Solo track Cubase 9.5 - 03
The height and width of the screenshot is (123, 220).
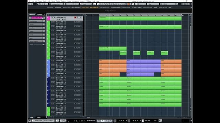(54, 26)
